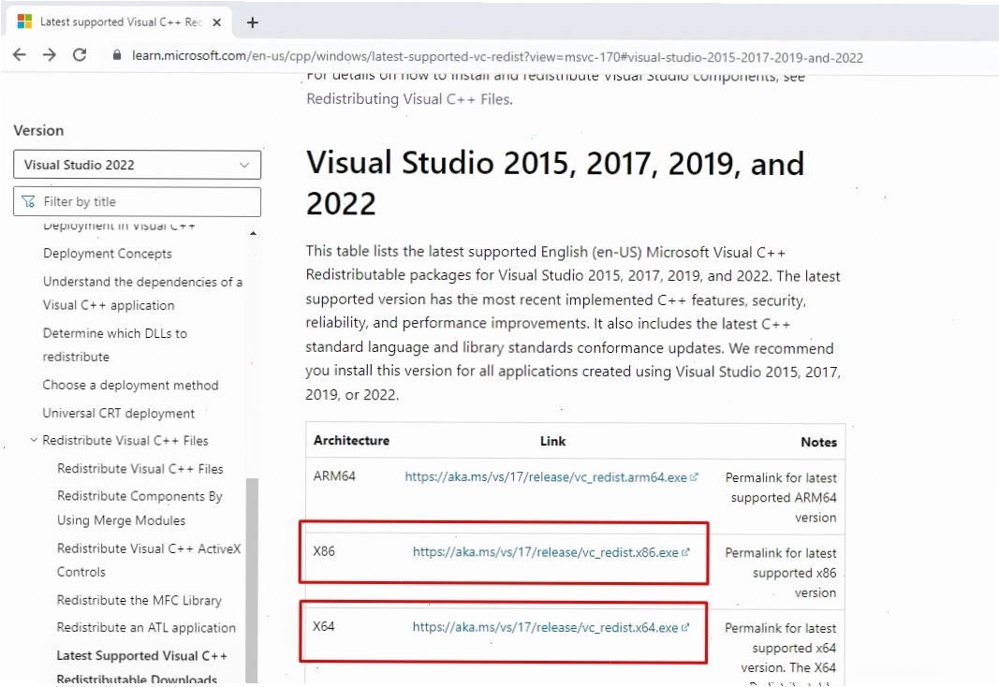999x687 pixels.
Task: Click the padlock site security icon
Action: point(117,55)
